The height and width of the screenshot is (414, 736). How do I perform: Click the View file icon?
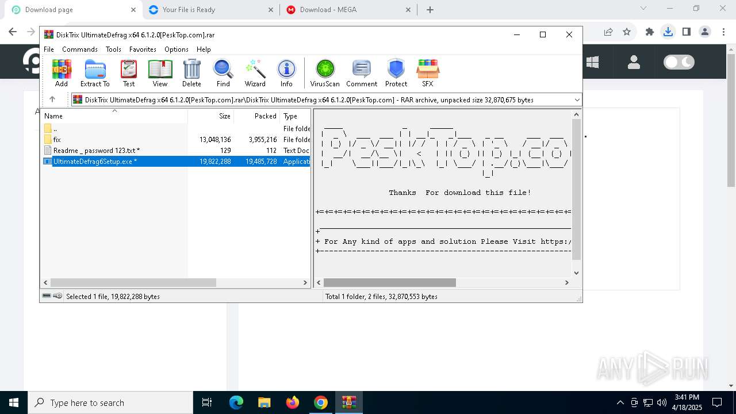[x=160, y=73]
